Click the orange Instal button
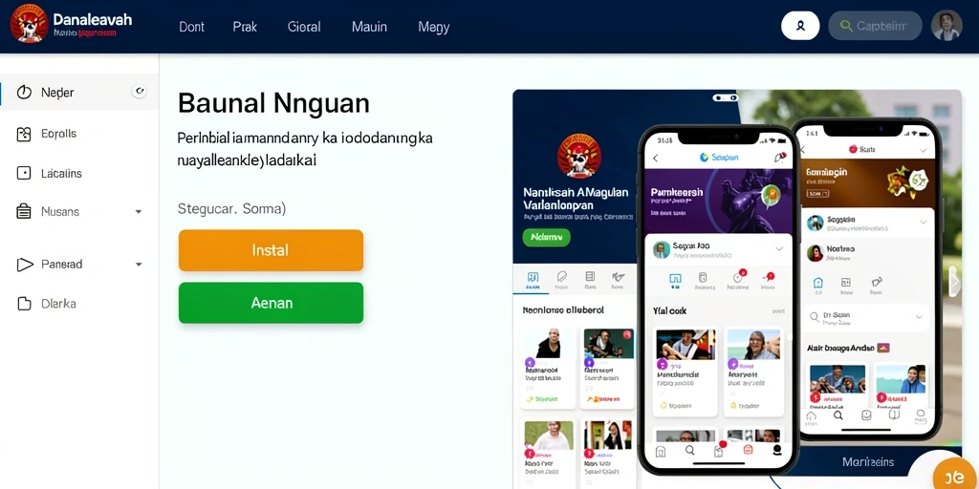Viewport: 979px width, 489px height. coord(271,250)
